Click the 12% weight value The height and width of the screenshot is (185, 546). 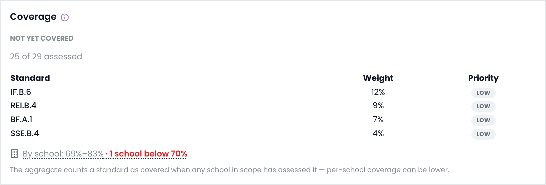(378, 92)
